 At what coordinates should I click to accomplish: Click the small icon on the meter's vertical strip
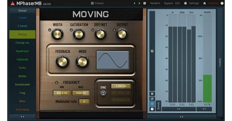pos(152,51)
